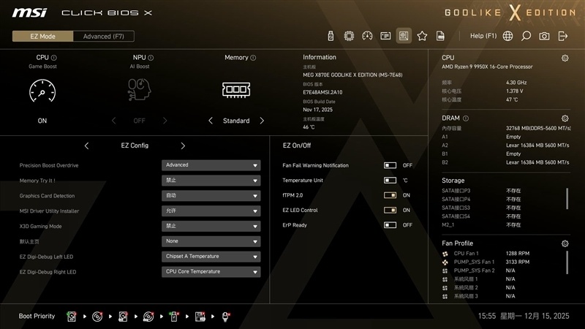585x329 pixels.
Task: Click the 系统风扇 1 fan row
Action: pyautogui.click(x=479, y=279)
